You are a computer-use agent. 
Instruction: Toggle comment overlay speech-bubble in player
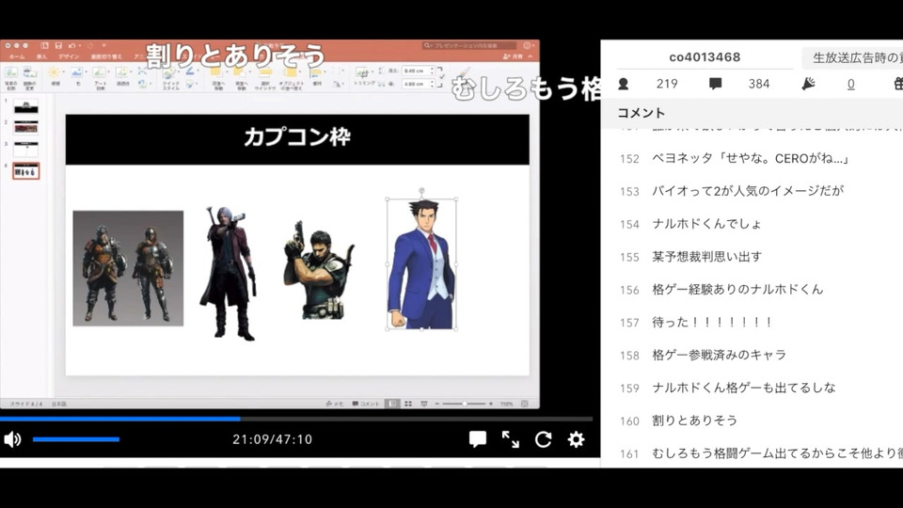478,439
